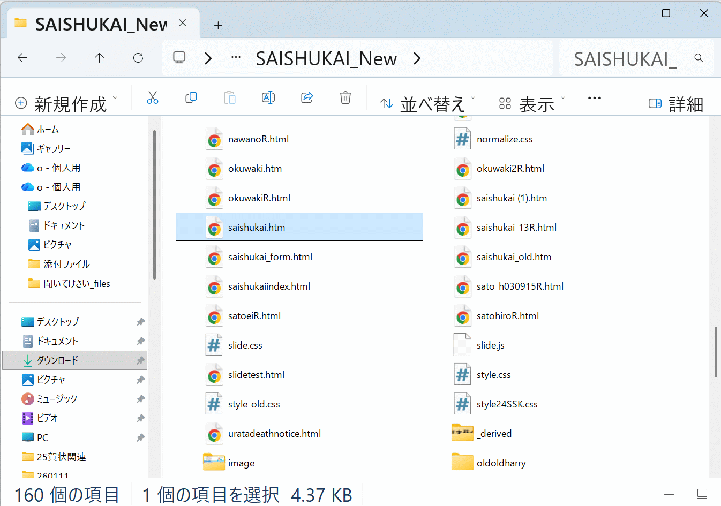Toggle the 詳細 details pane
The image size is (721, 506).
tap(676, 103)
